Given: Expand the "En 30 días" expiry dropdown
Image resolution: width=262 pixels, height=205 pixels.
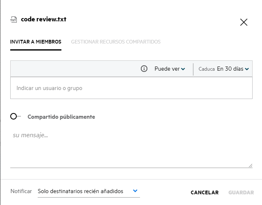Looking at the screenshot, I should [x=233, y=69].
